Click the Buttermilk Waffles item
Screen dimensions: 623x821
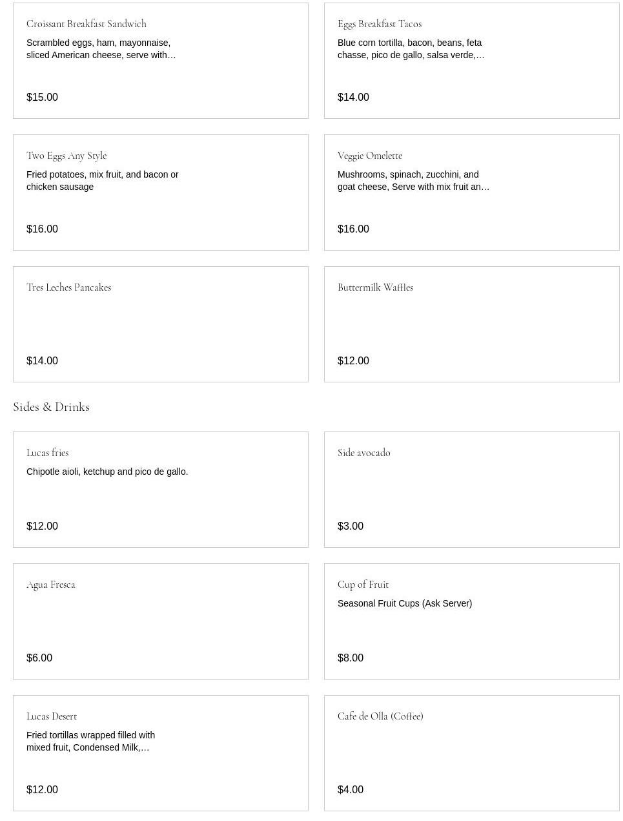tap(471, 324)
